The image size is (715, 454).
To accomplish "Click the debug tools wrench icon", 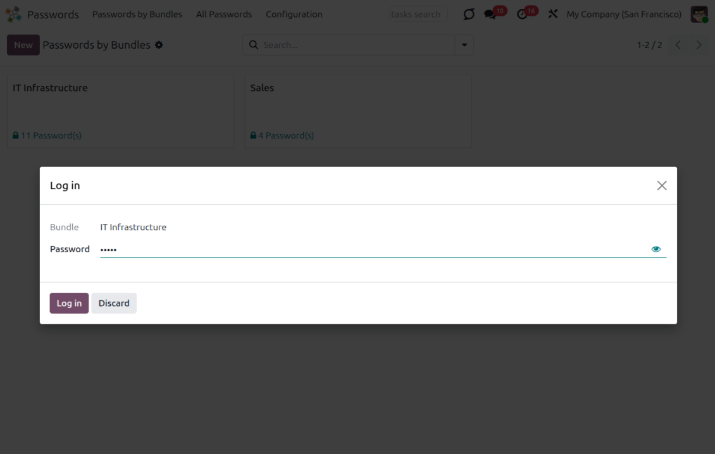I will (552, 14).
